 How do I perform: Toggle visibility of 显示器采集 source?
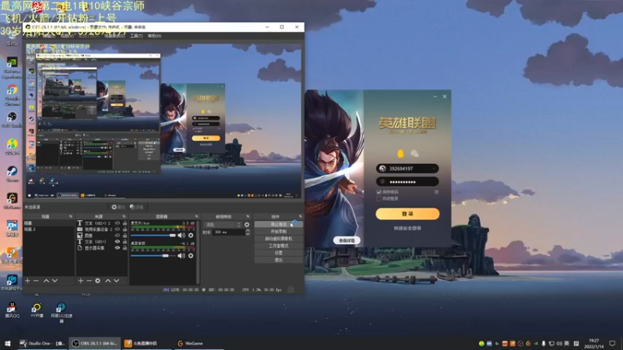pos(118,247)
